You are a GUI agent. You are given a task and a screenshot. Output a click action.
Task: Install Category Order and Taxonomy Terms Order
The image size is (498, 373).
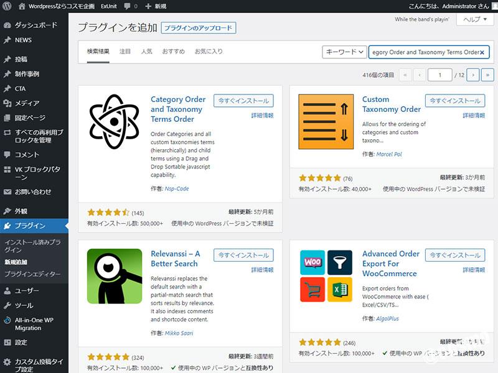[243, 101]
